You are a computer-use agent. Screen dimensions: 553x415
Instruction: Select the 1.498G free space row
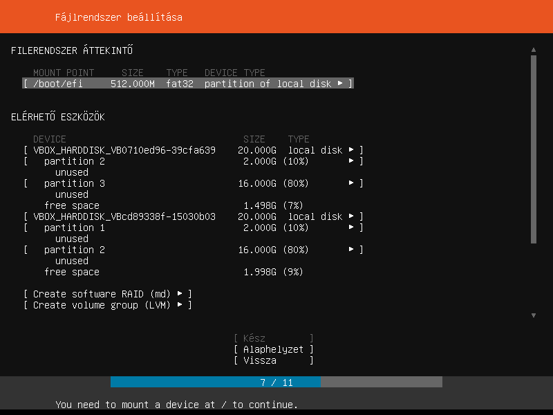(x=71, y=205)
